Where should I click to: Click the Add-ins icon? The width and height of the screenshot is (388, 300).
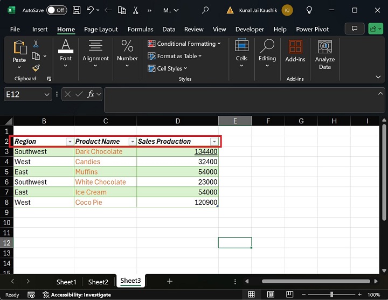(x=295, y=51)
